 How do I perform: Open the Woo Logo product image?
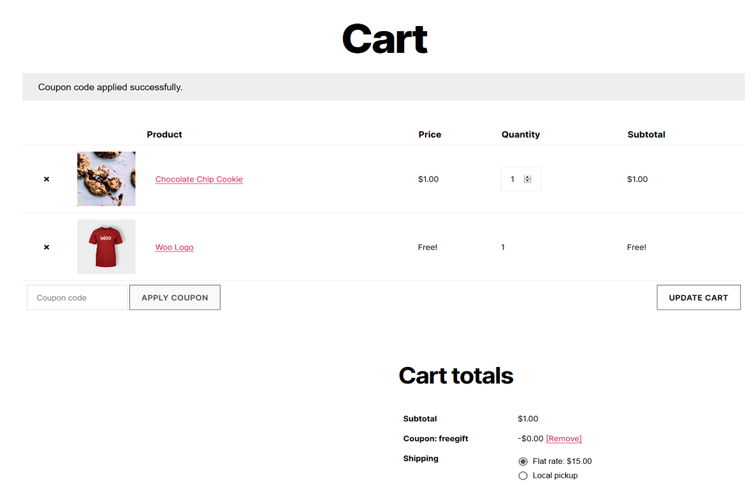[x=106, y=247]
